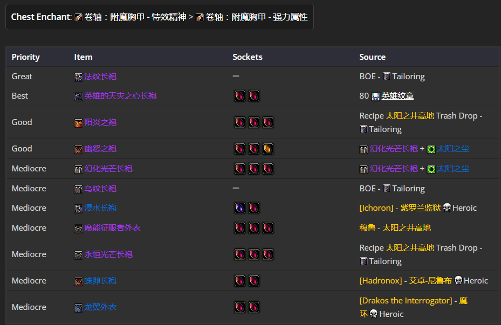Image resolution: width=501 pixels, height=325 pixels.
Task: Click the 太阳之尘 icon in the 幽怨之袍 row
Action: point(431,149)
